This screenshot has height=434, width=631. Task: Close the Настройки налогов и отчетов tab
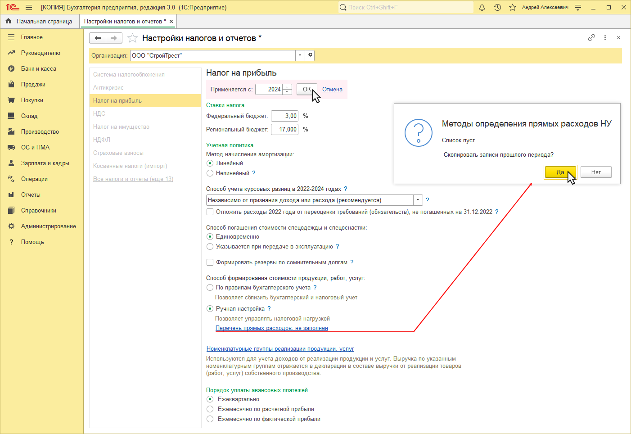(171, 21)
